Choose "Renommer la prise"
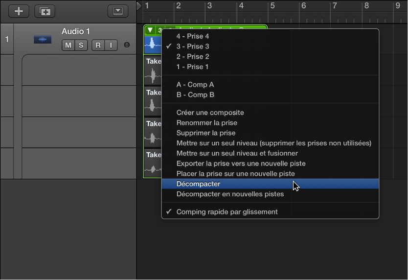The width and height of the screenshot is (408, 280). point(207,123)
